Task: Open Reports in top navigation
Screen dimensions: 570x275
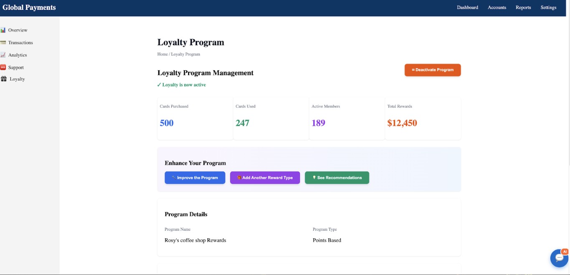Action: [x=523, y=7]
